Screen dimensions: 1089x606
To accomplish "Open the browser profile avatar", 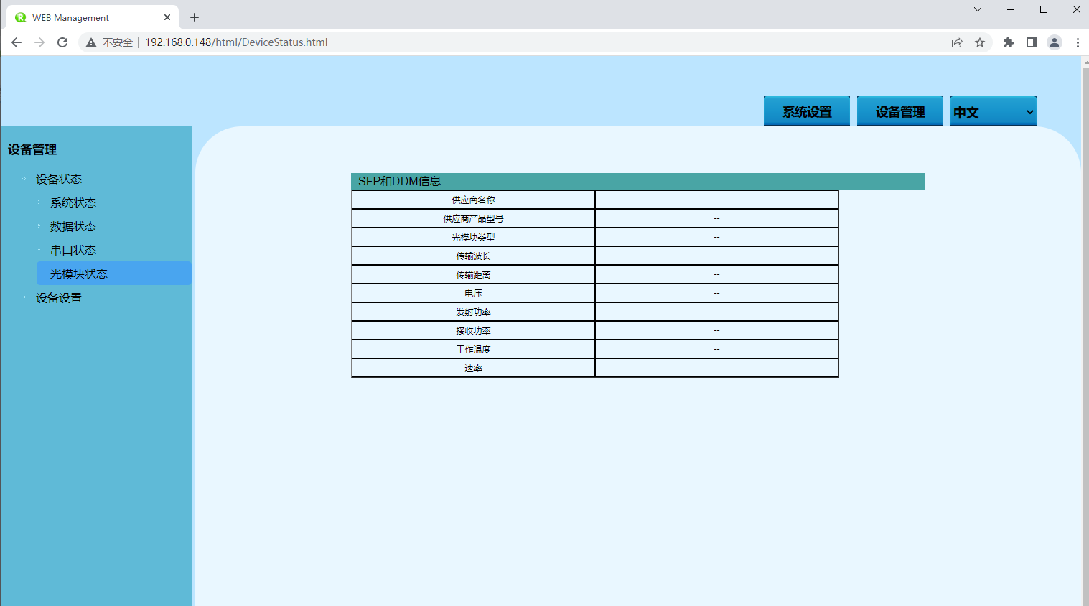I will (x=1055, y=42).
